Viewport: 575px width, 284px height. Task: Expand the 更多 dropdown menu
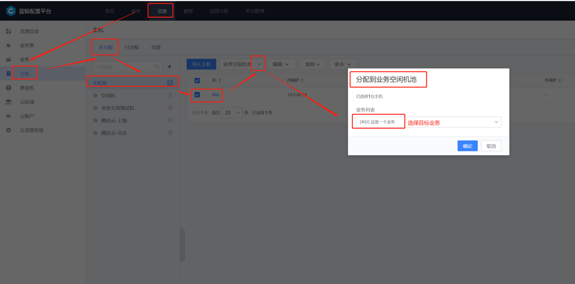click(343, 64)
